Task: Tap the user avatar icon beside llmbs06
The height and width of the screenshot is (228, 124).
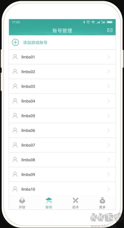Action: pos(15,130)
